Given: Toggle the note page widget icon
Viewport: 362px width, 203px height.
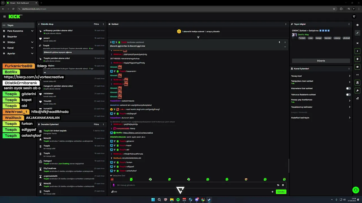Looking at the screenshot, I should (357, 59).
